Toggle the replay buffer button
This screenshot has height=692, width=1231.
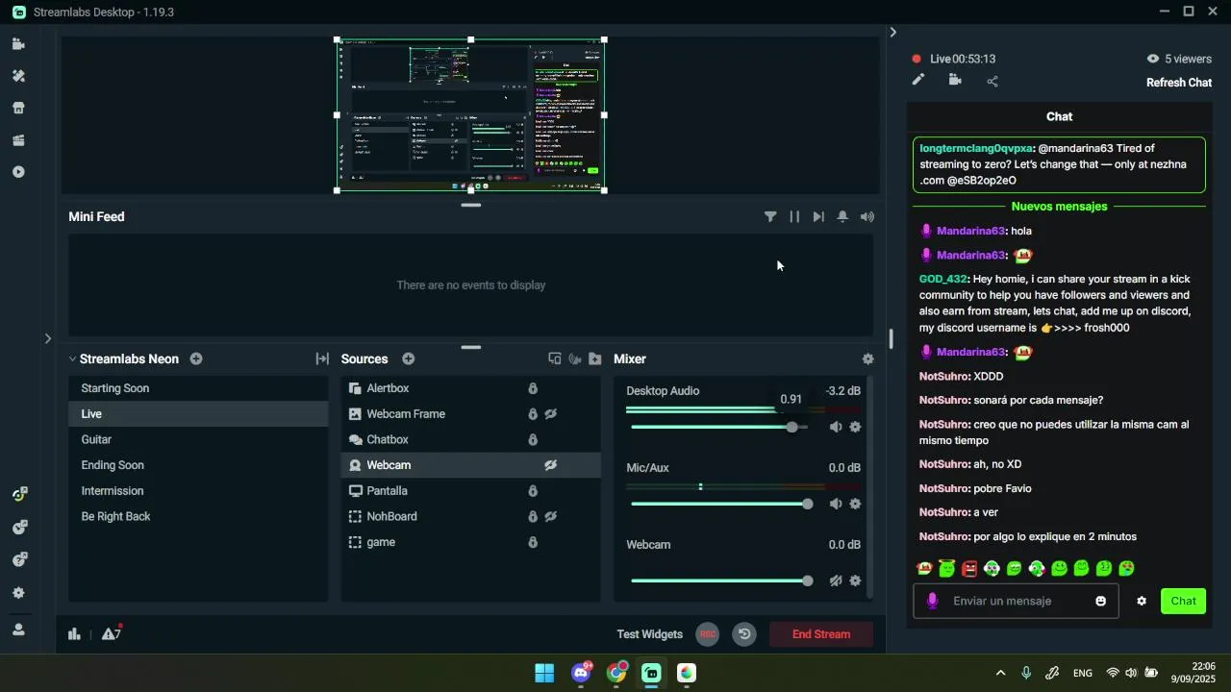(x=744, y=634)
